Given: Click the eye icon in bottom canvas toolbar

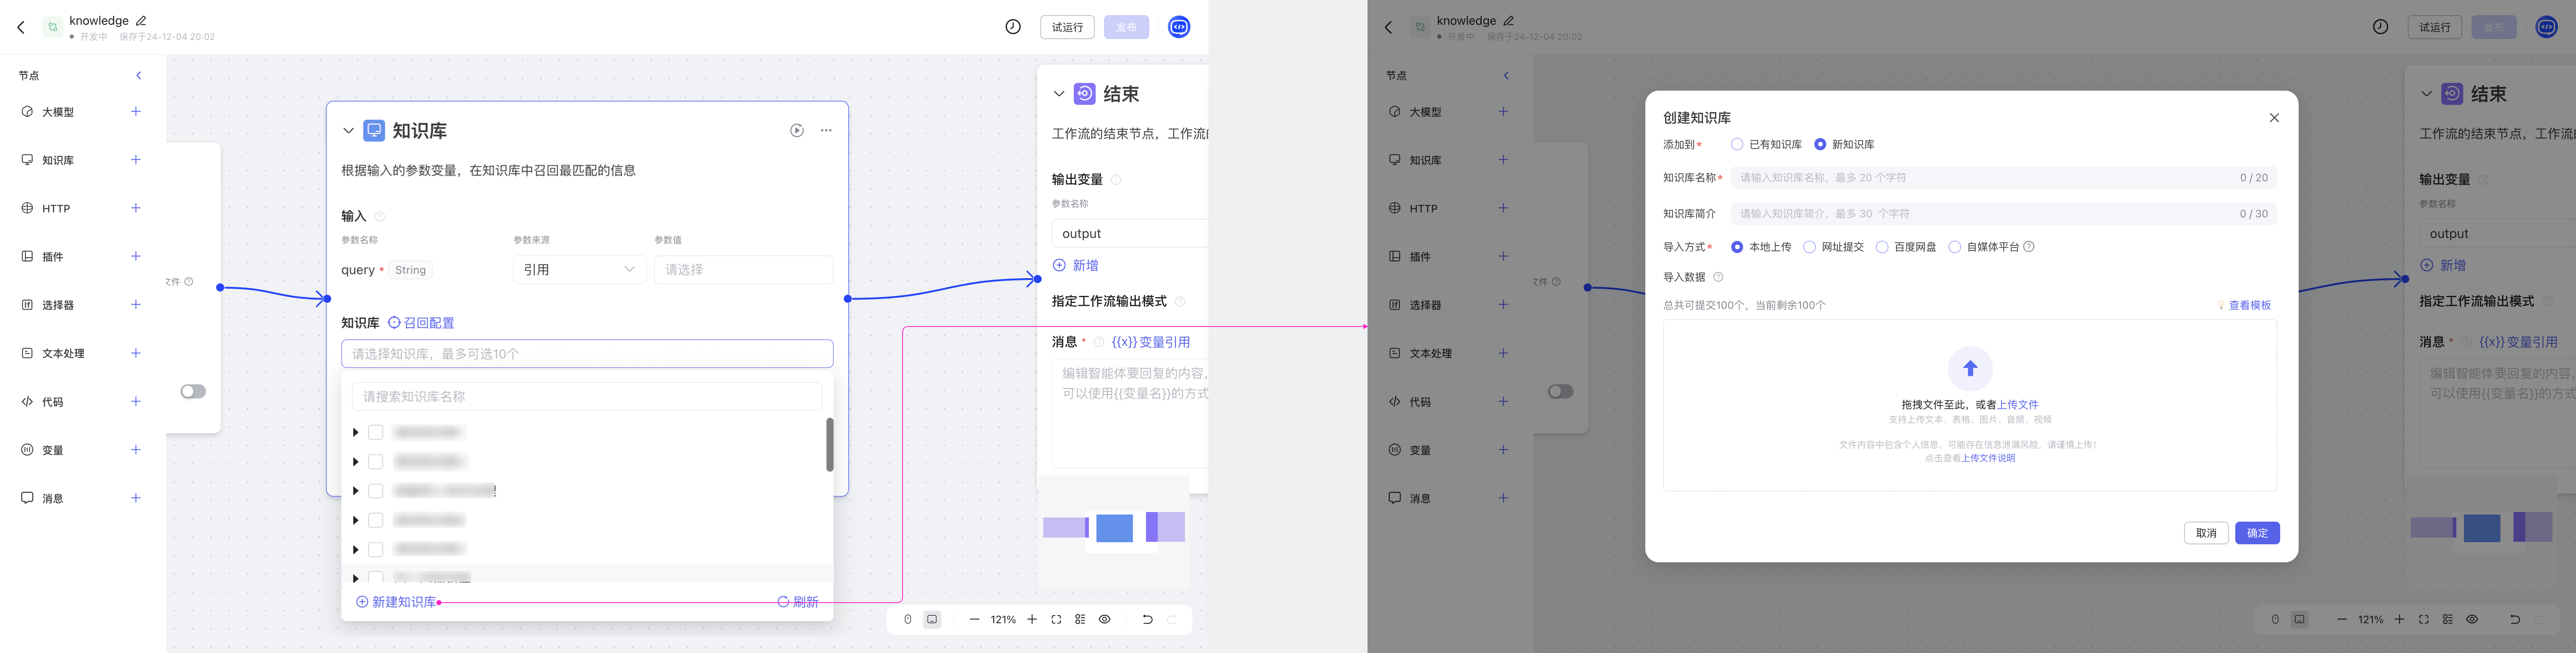Looking at the screenshot, I should click(1104, 619).
